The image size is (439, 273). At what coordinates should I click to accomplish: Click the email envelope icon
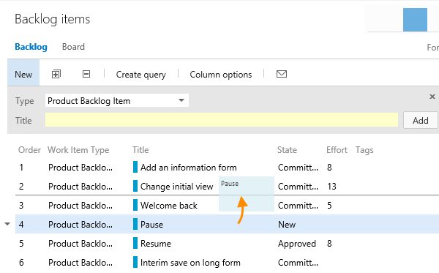tap(282, 74)
